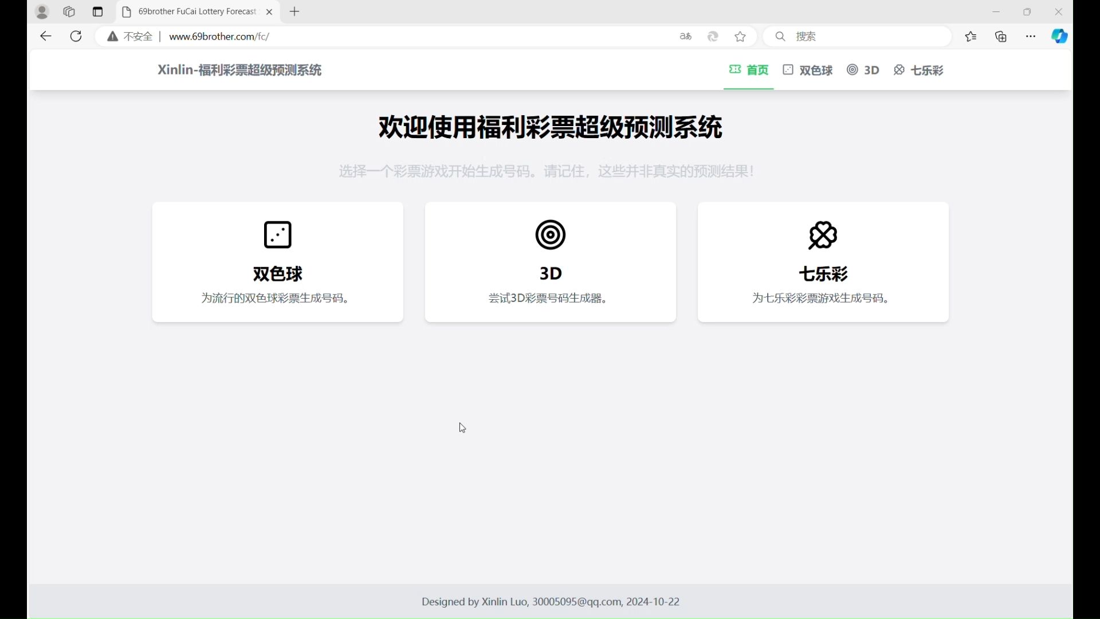Screen dimensions: 1100x619
Task: Click the subtitle starting with 选择一个彩票游戏
Action: click(548, 171)
